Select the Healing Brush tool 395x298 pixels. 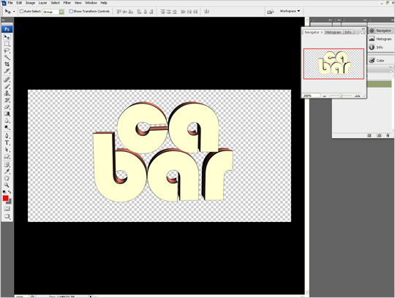(x=7, y=80)
